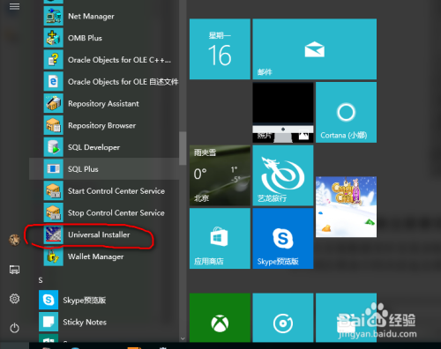This screenshot has height=349, width=441.
Task: Click scrollbar down arrow in app list
Action: (183, 338)
